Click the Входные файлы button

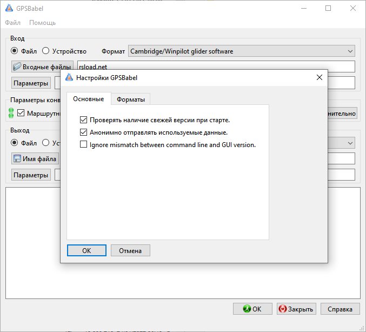[x=42, y=67]
